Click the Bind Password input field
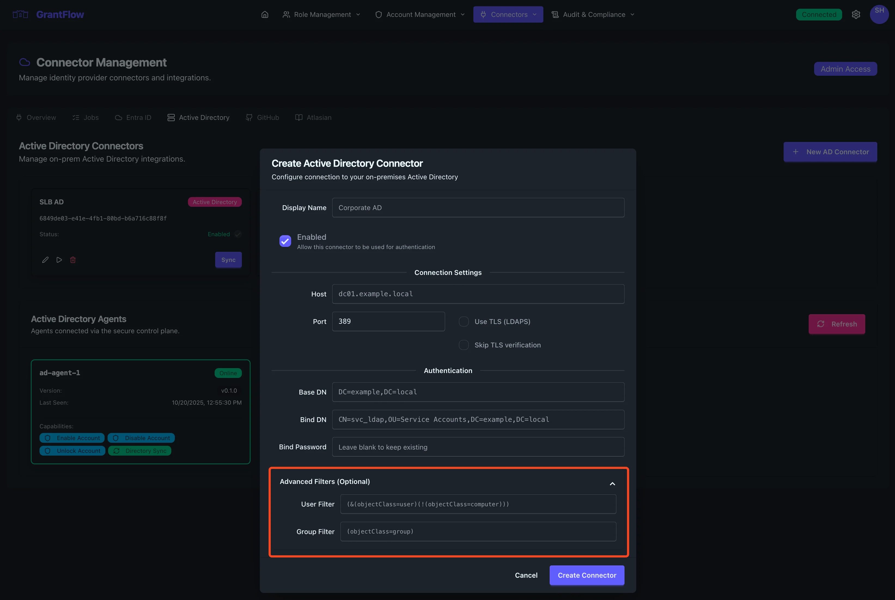Viewport: 895px width, 600px height. pos(478,447)
